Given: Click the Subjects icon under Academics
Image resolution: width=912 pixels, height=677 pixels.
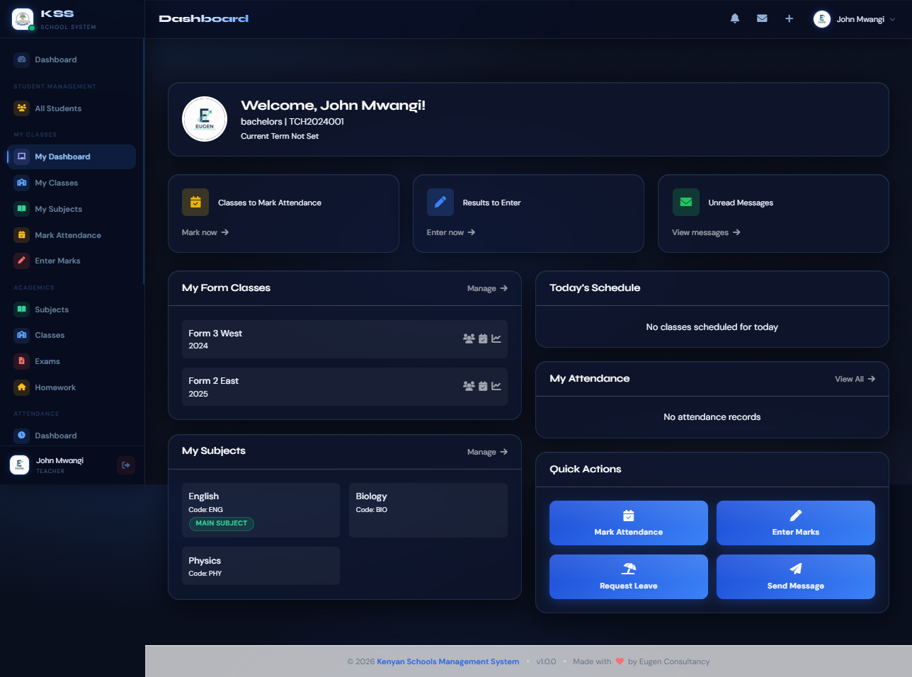Looking at the screenshot, I should pos(21,309).
